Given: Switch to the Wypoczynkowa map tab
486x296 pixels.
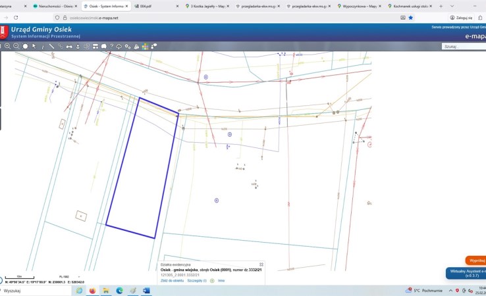Looking at the screenshot, I should click(x=355, y=6).
